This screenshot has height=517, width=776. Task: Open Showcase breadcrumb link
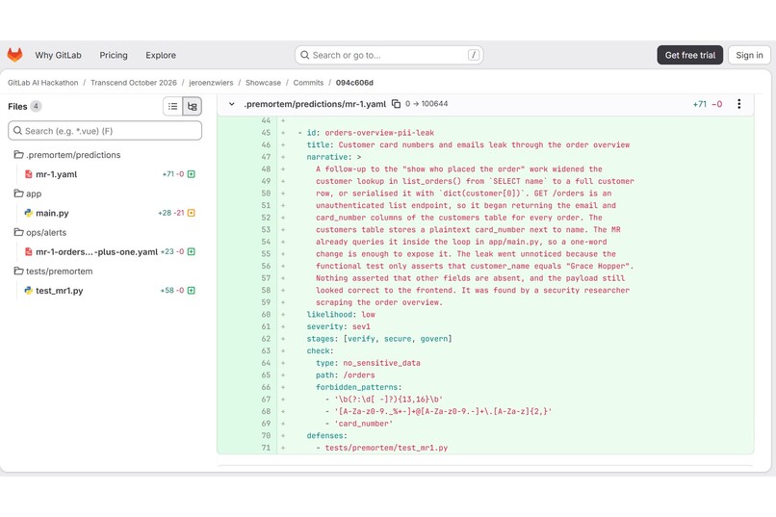(x=263, y=83)
